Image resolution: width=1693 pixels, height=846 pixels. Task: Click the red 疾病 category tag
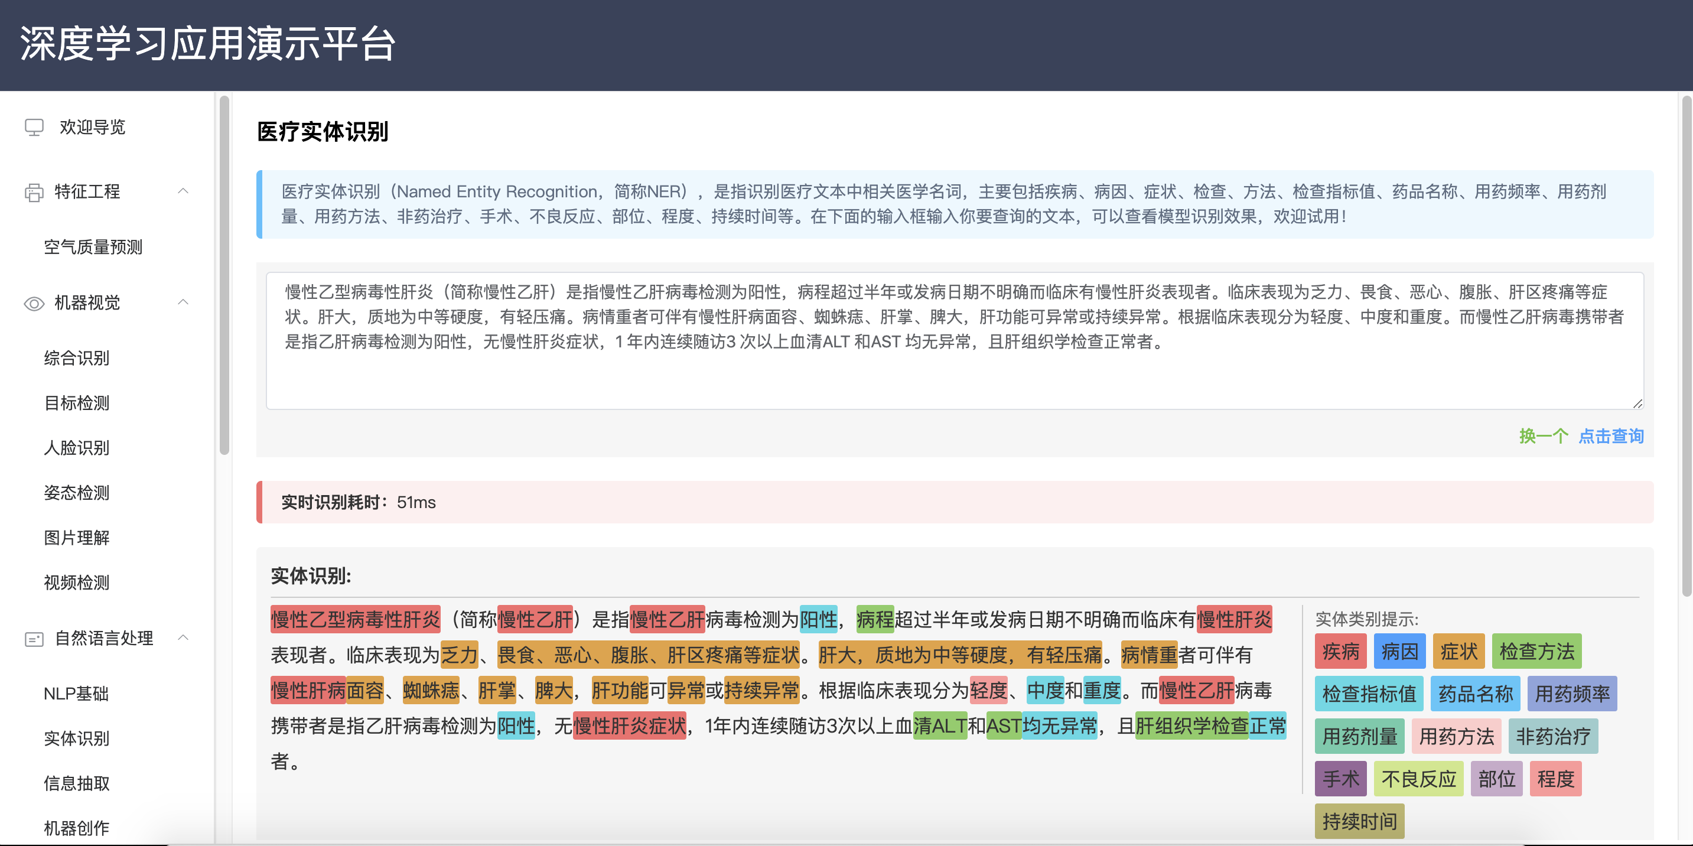[1340, 652]
